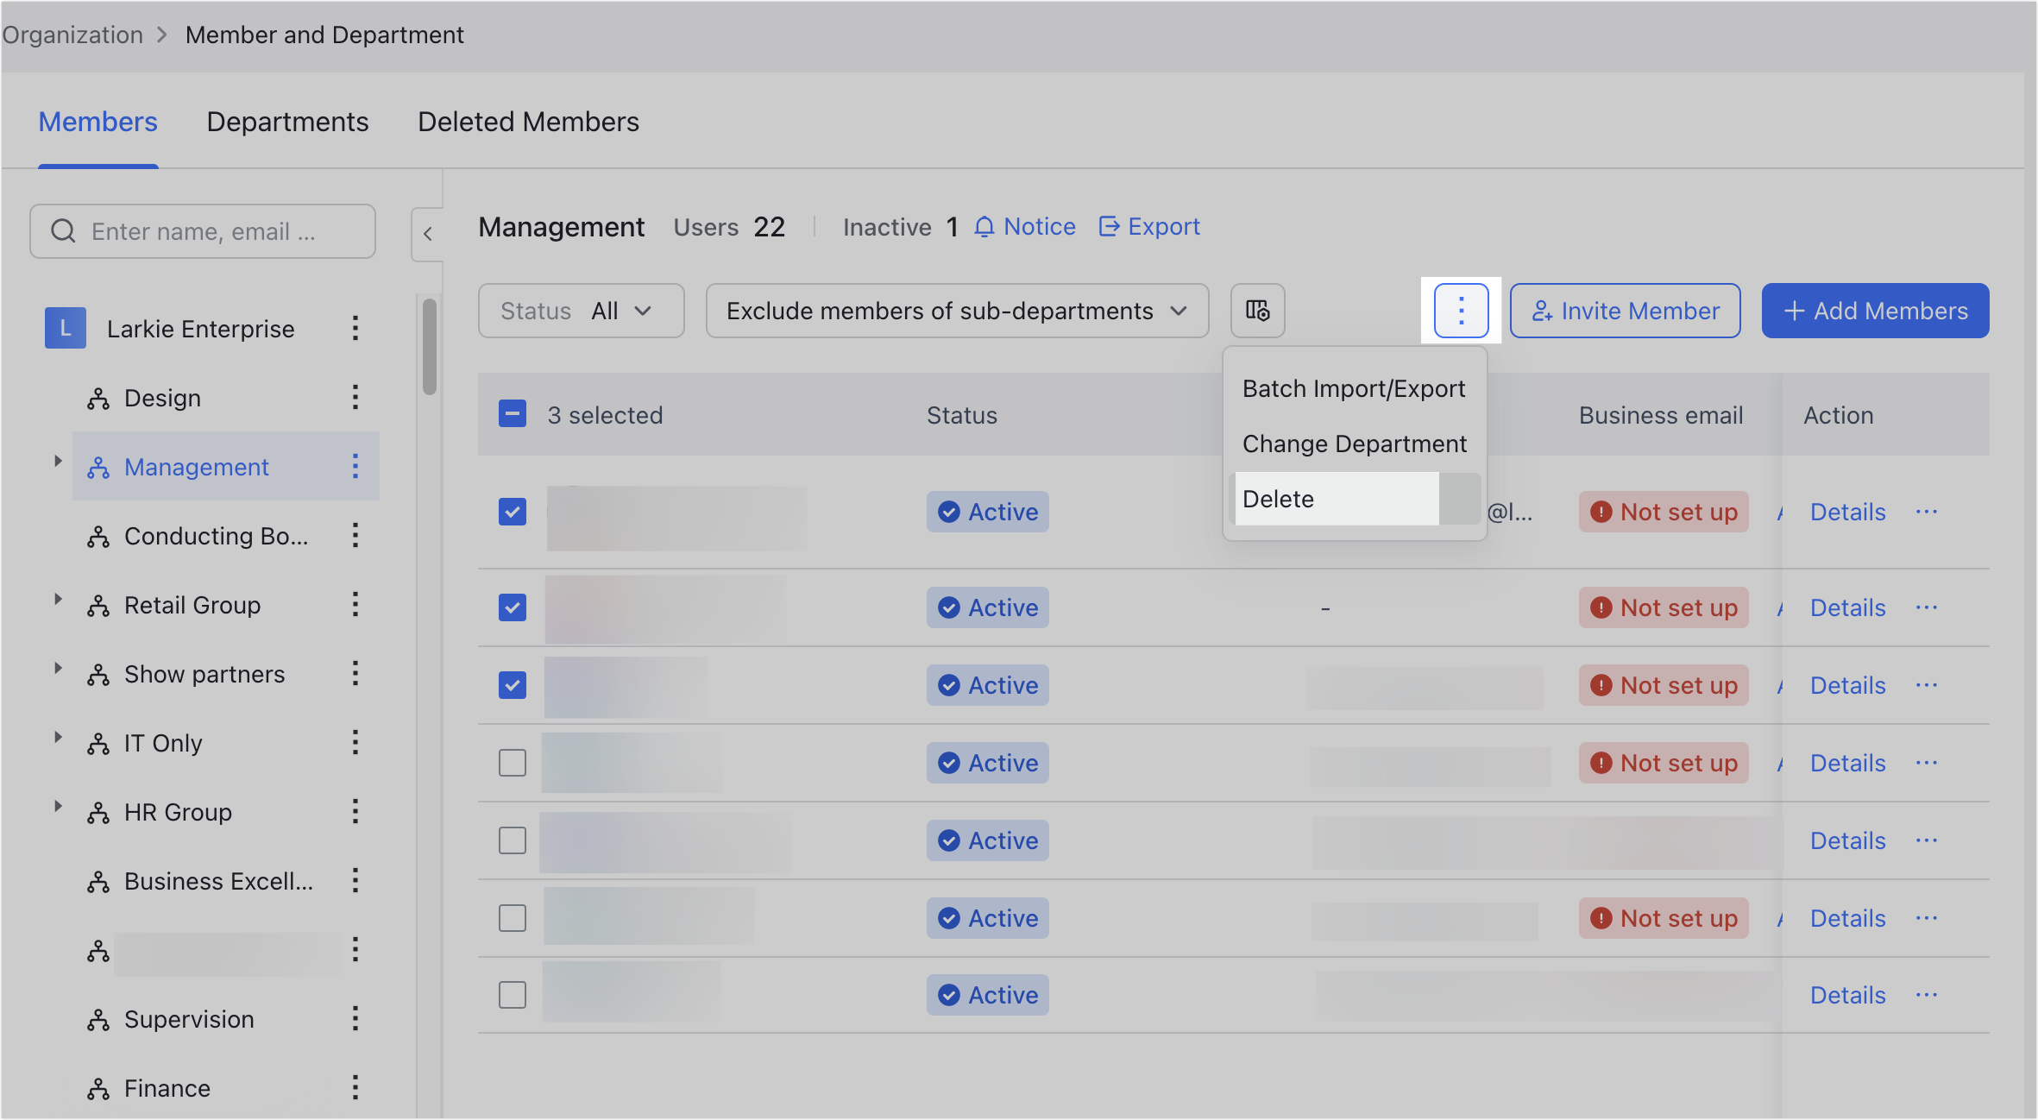Expand the HR Group tree node
Screen dimensions: 2038x1120
58,806
